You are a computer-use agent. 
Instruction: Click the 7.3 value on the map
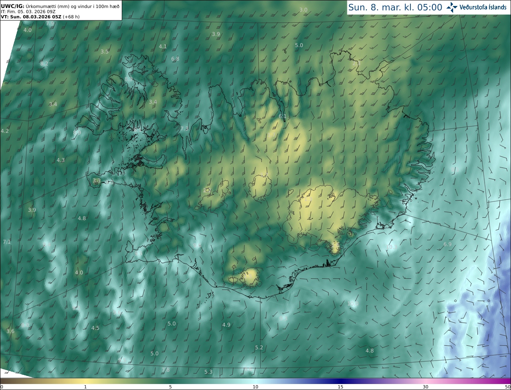pyautogui.click(x=184, y=128)
